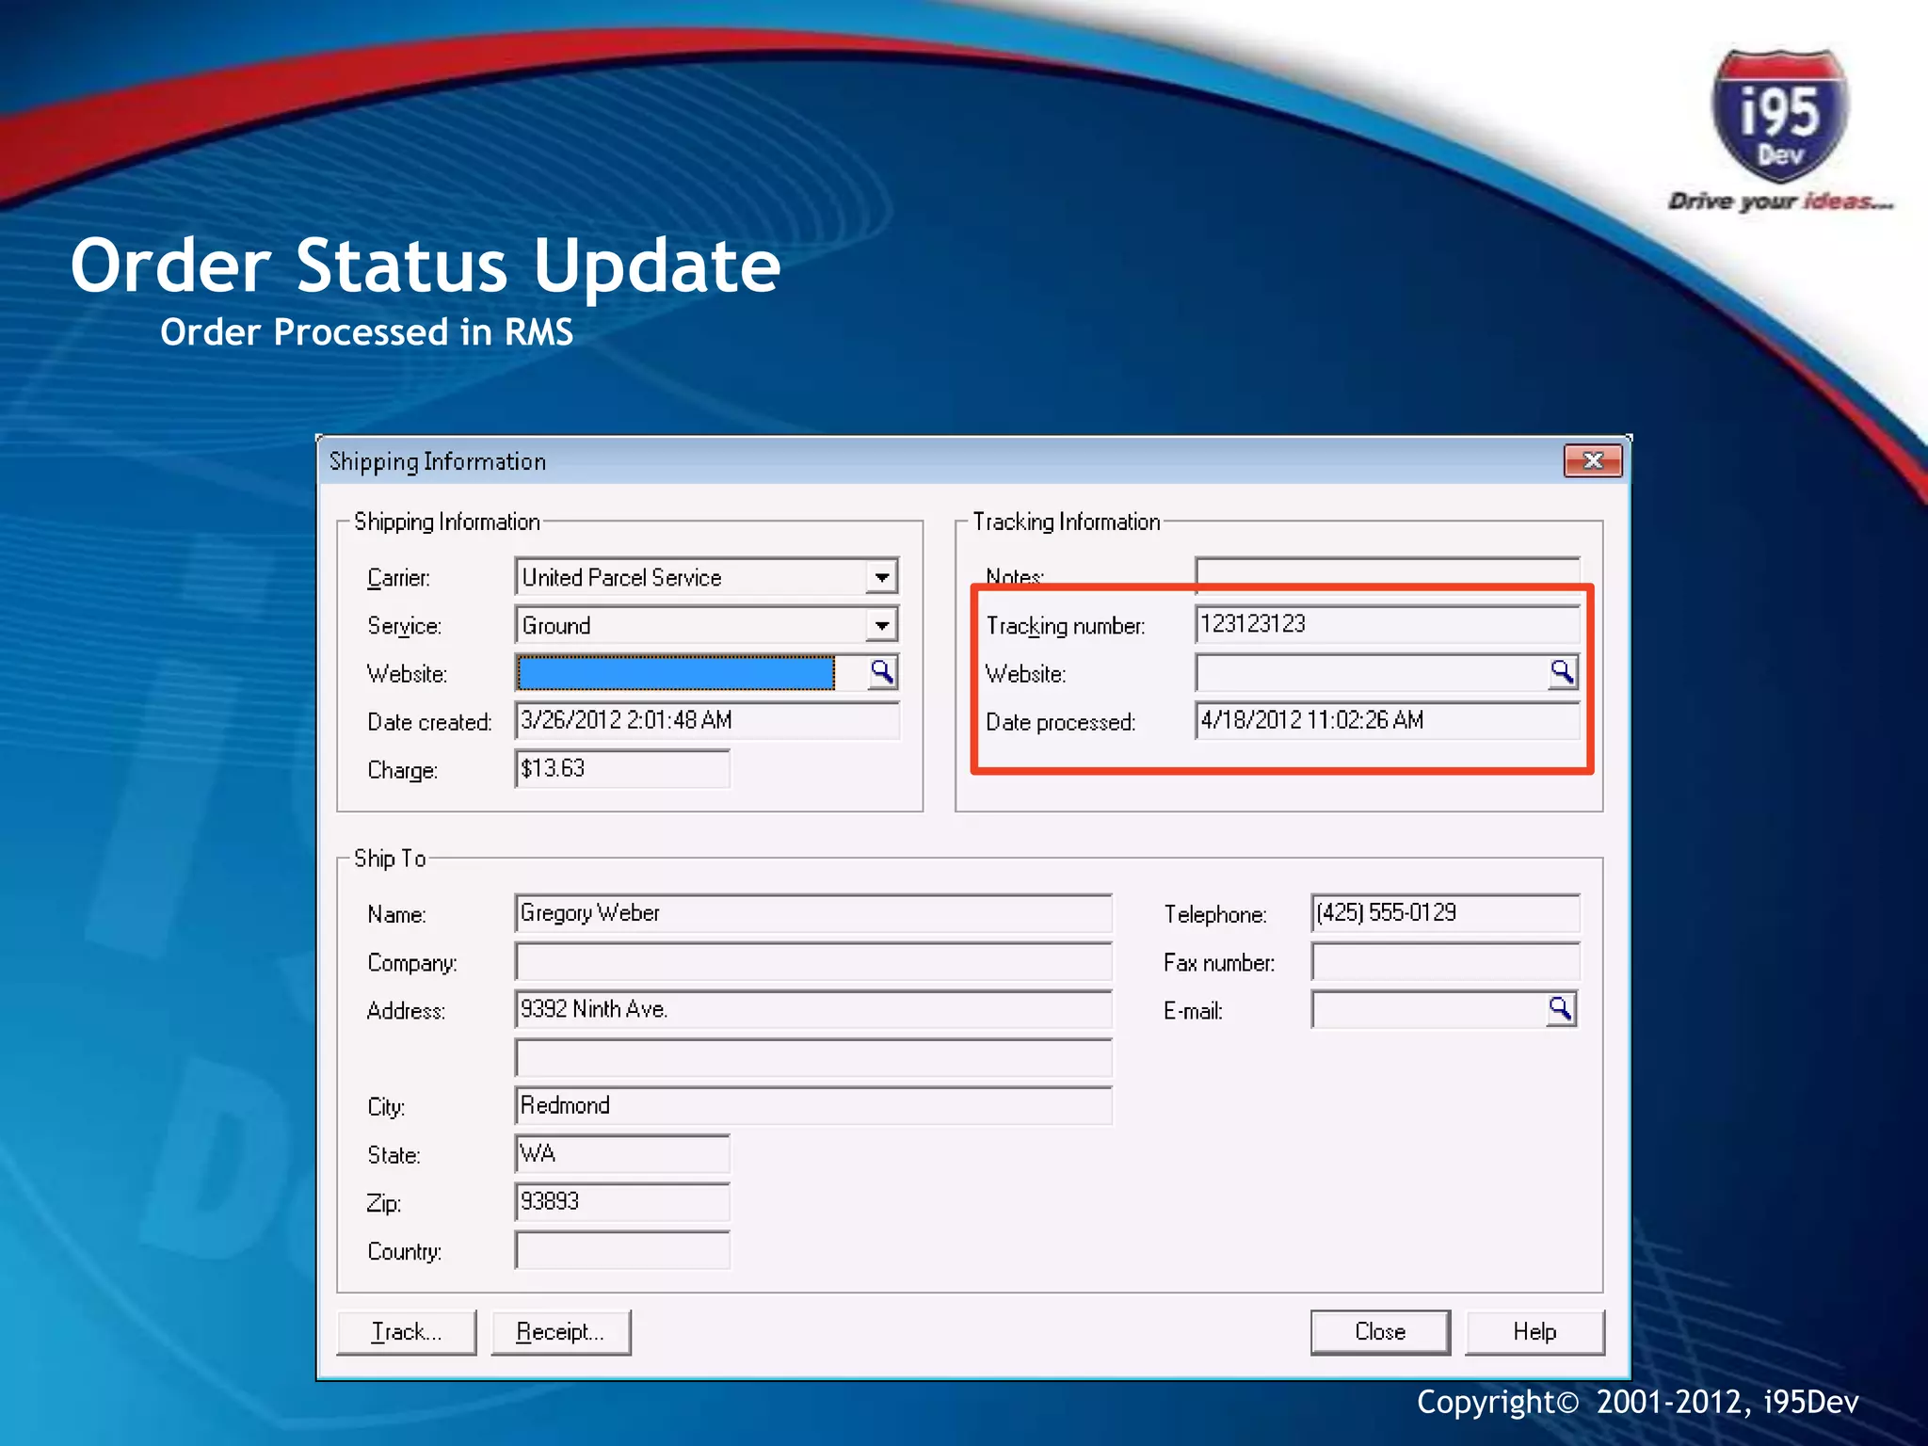Screen dimensions: 1928x1446
Task: Click the Telephone: label
Action: pyautogui.click(x=1215, y=914)
